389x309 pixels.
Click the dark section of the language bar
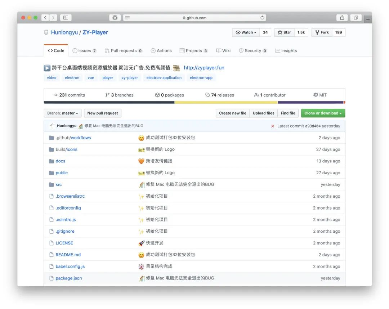tap(109, 102)
